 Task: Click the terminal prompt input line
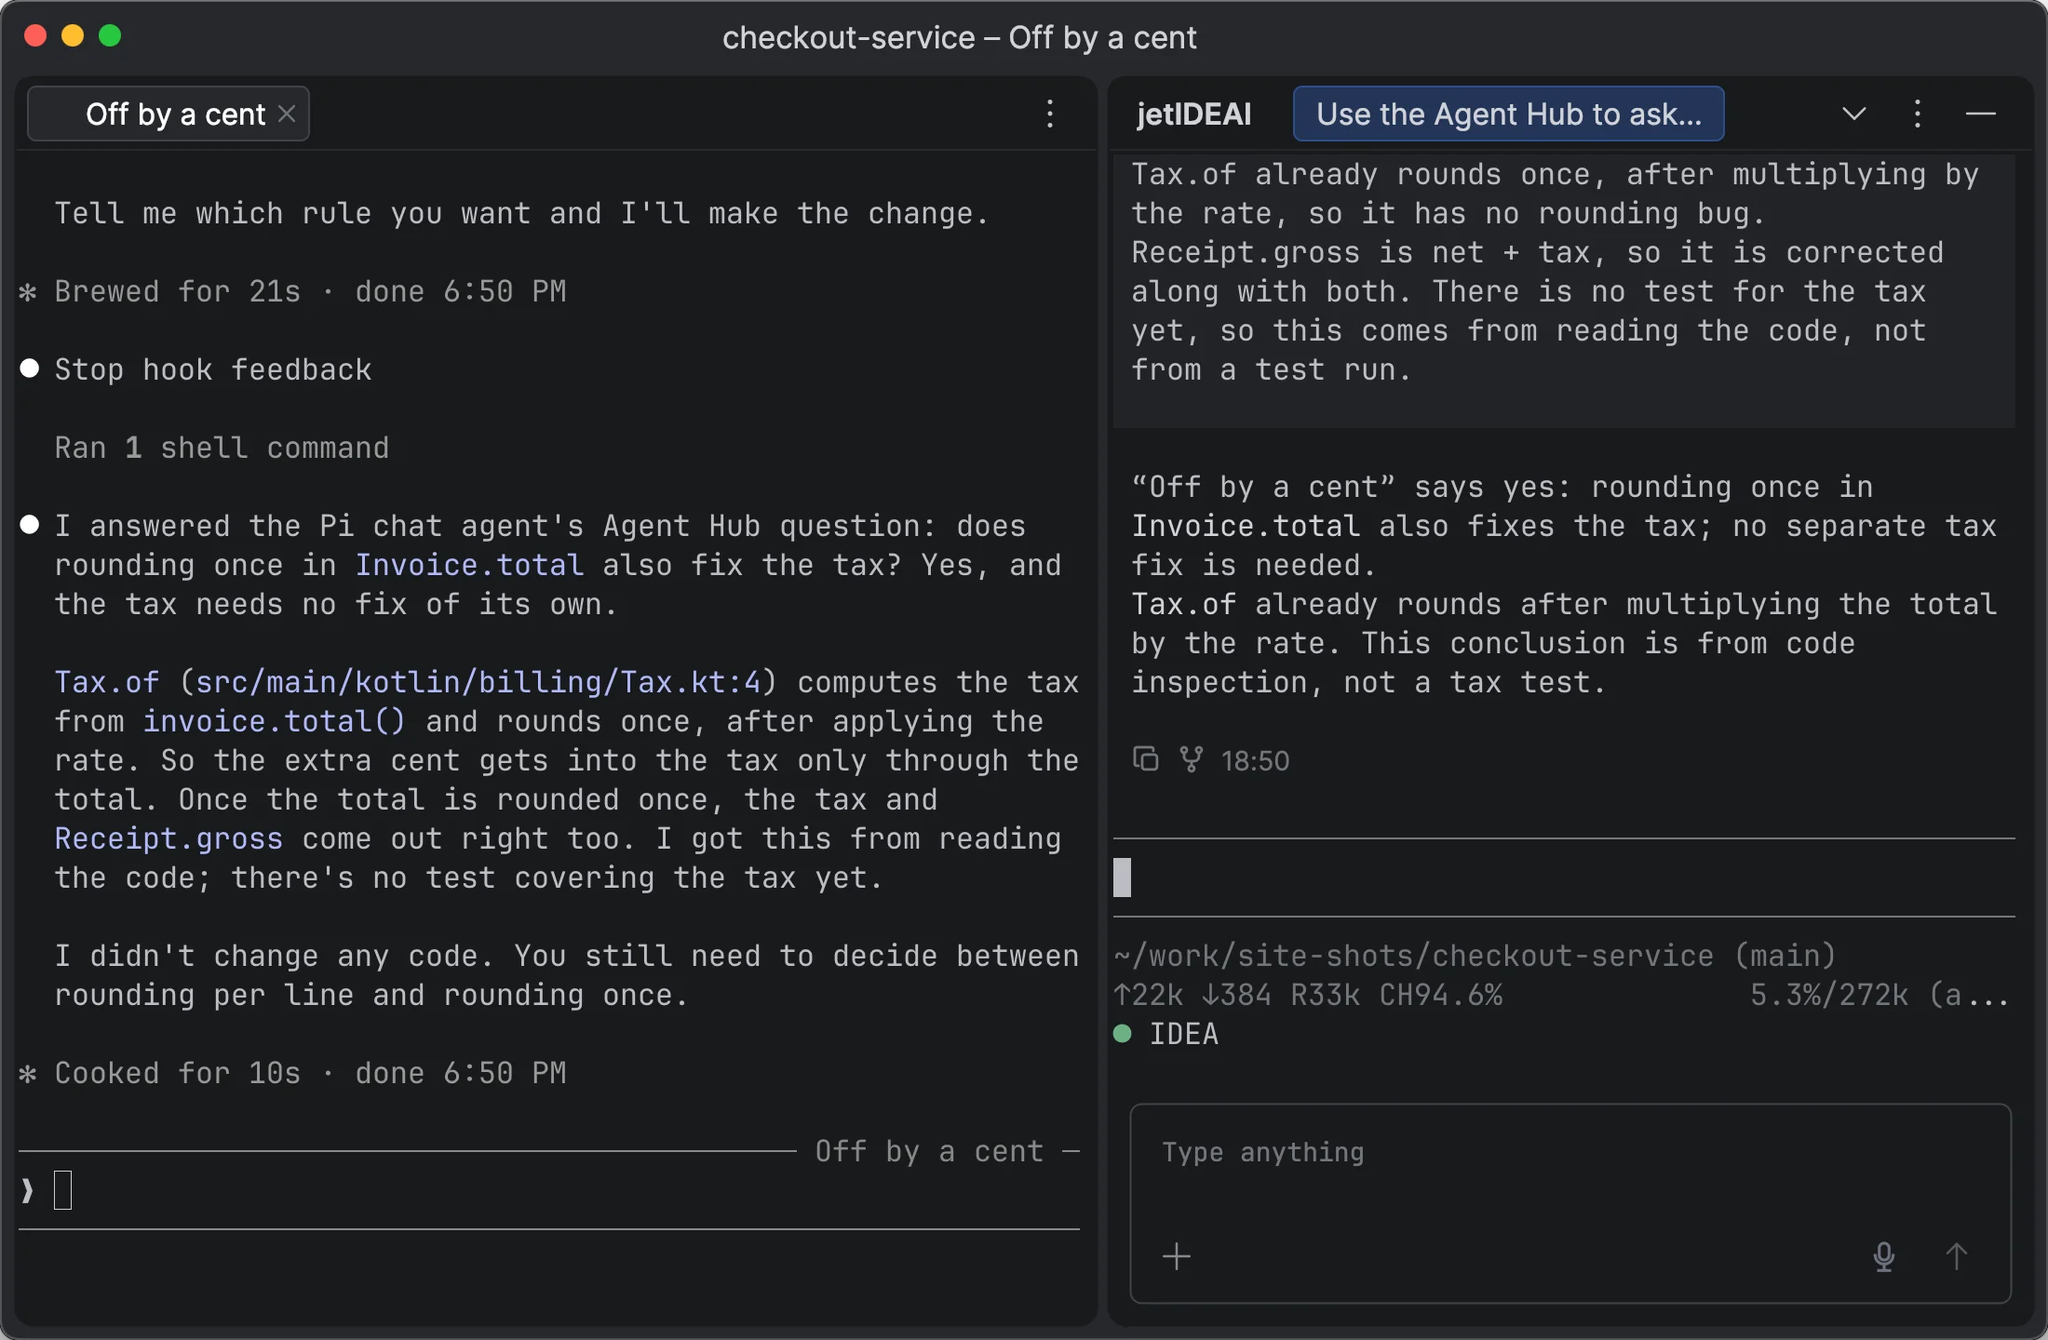[x=549, y=1190]
